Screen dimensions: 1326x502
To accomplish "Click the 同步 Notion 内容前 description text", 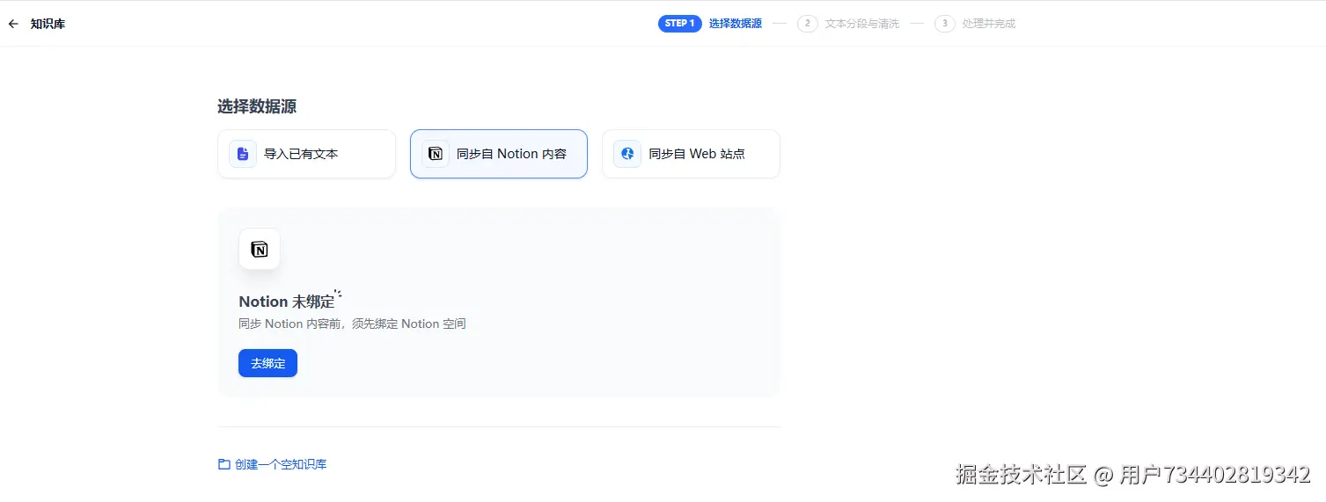I will coord(352,324).
